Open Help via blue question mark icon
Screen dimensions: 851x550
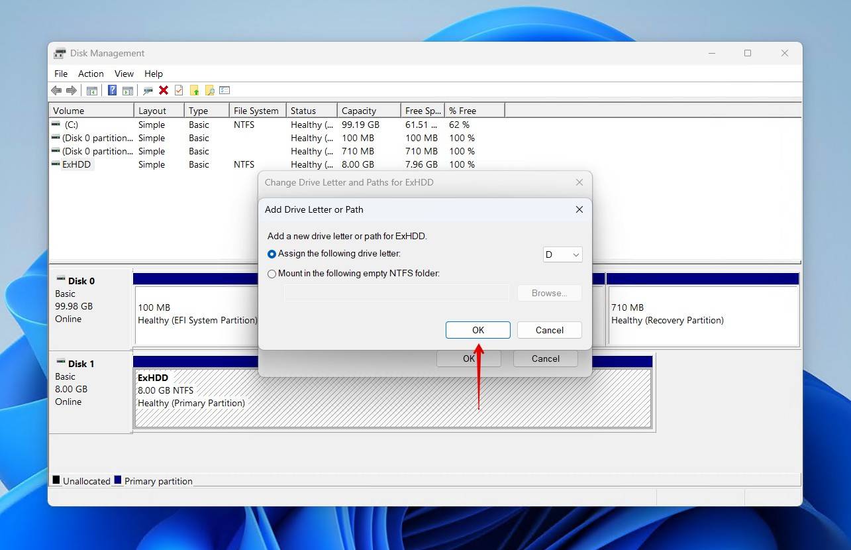coord(113,90)
